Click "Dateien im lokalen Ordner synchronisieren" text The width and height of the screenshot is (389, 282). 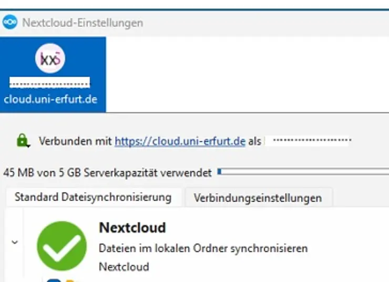[203, 248]
